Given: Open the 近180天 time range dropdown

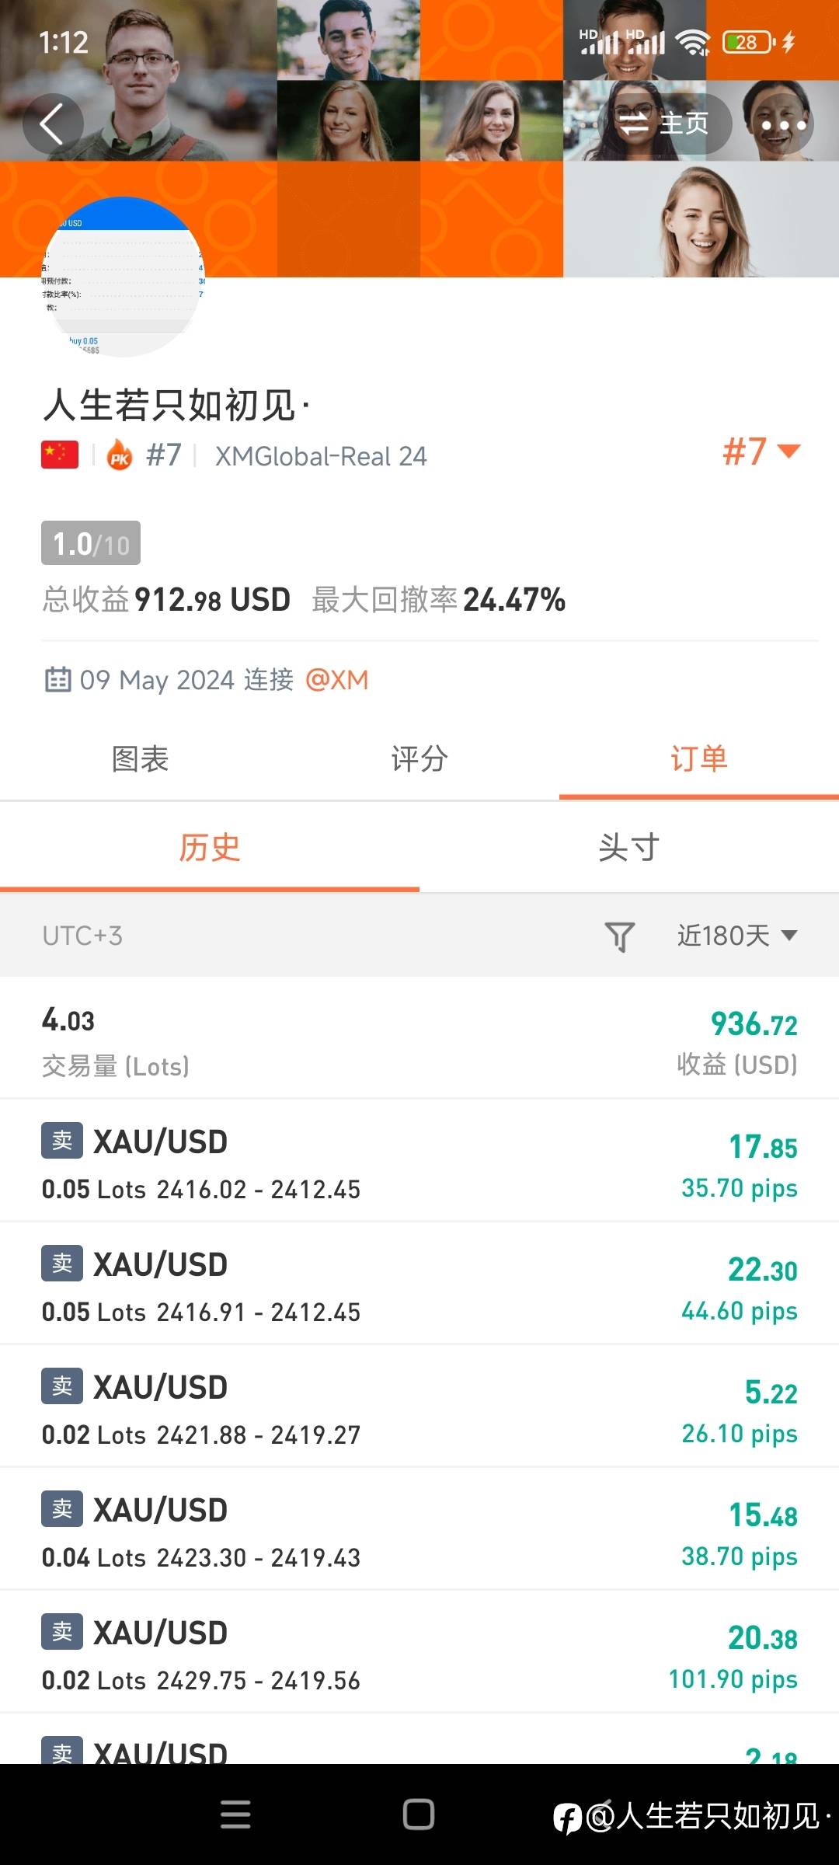Looking at the screenshot, I should click(x=736, y=936).
